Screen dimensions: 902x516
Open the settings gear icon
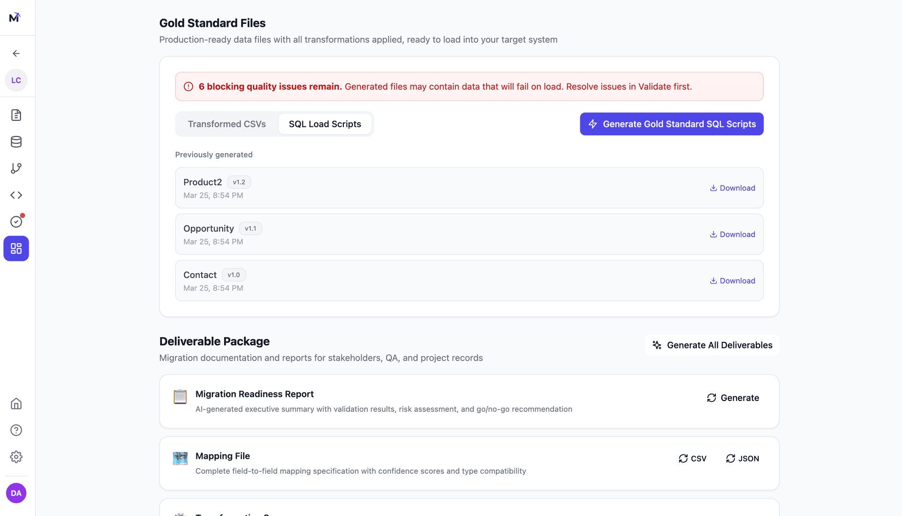pos(16,457)
